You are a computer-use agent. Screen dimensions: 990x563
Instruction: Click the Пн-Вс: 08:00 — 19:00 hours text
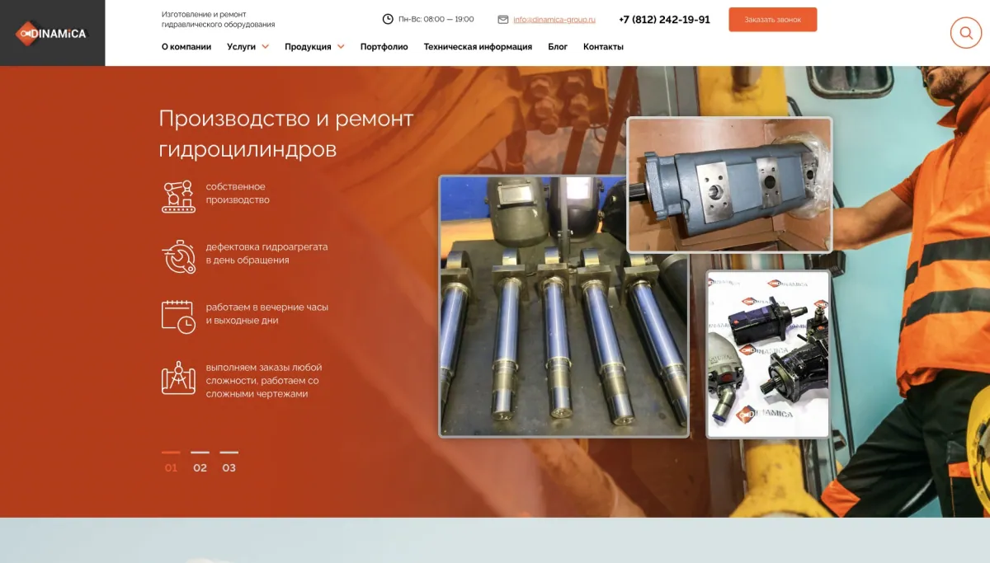[x=436, y=19]
